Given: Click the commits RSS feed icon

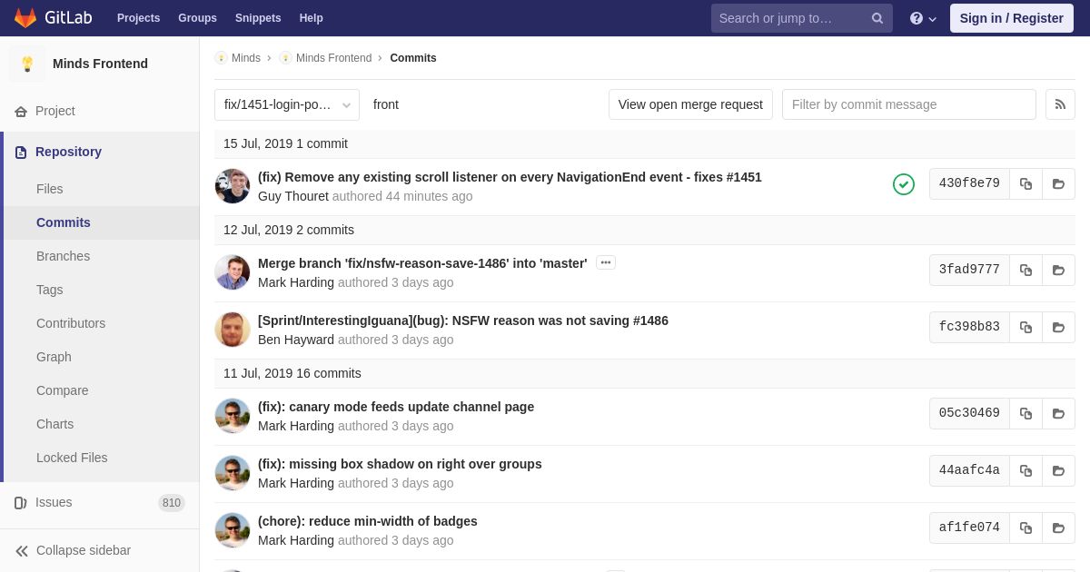Looking at the screenshot, I should coord(1060,104).
